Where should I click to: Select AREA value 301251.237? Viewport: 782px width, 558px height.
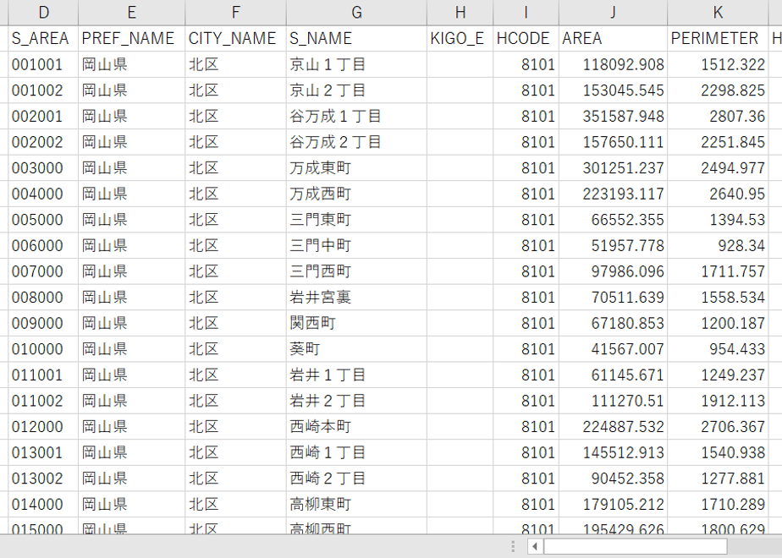click(x=613, y=168)
